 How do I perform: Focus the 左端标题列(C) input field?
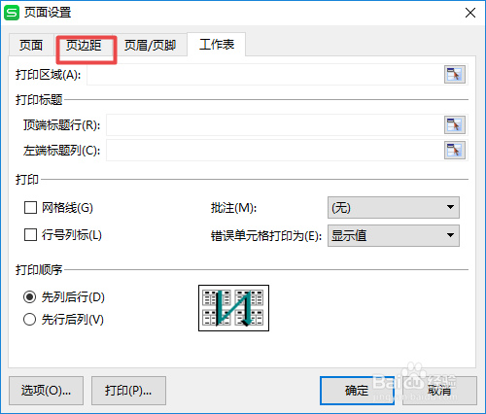[275, 150]
